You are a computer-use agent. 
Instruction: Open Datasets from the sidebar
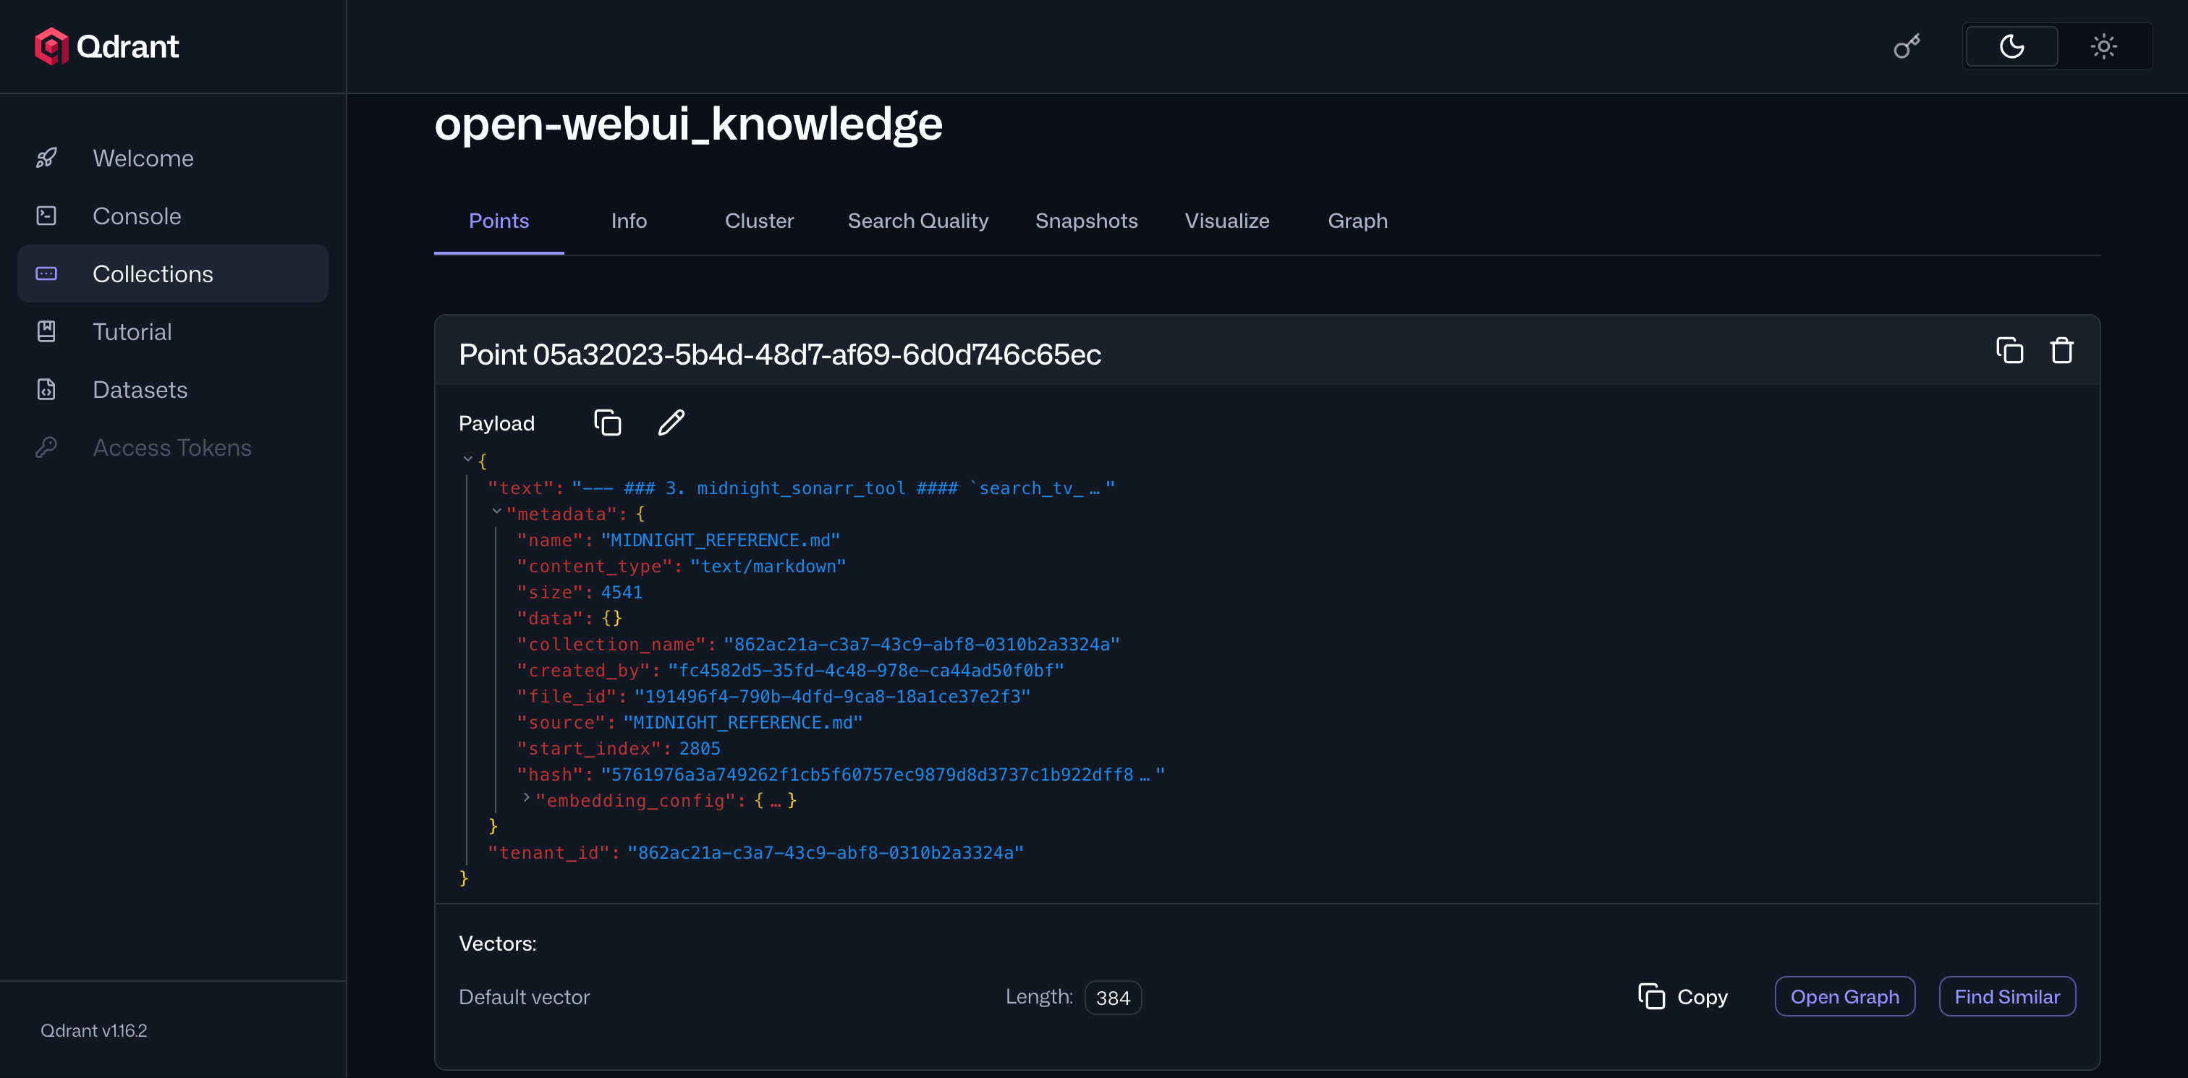(x=140, y=389)
